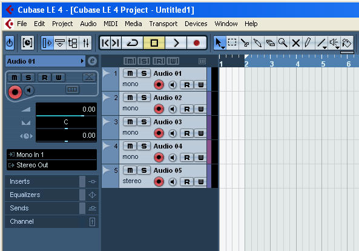
Task: Open track list settings icon
Action: click(202, 61)
